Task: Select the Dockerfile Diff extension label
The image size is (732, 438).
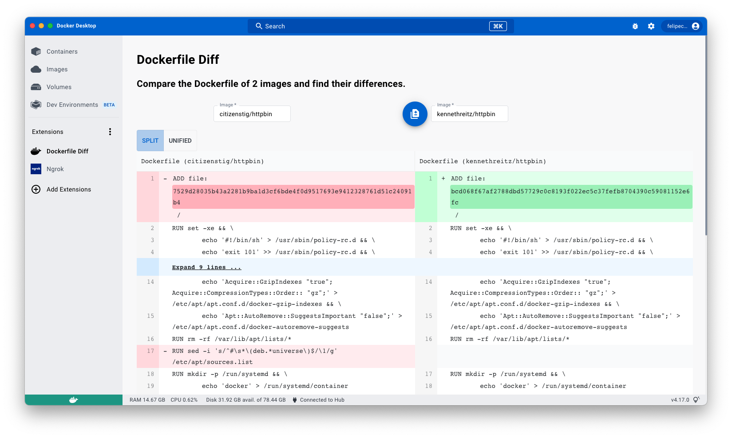Action: [x=67, y=151]
